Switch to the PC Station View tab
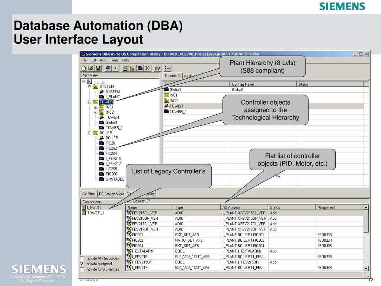Image resolution: width=381 pixels, height=286 pixels. point(111,194)
